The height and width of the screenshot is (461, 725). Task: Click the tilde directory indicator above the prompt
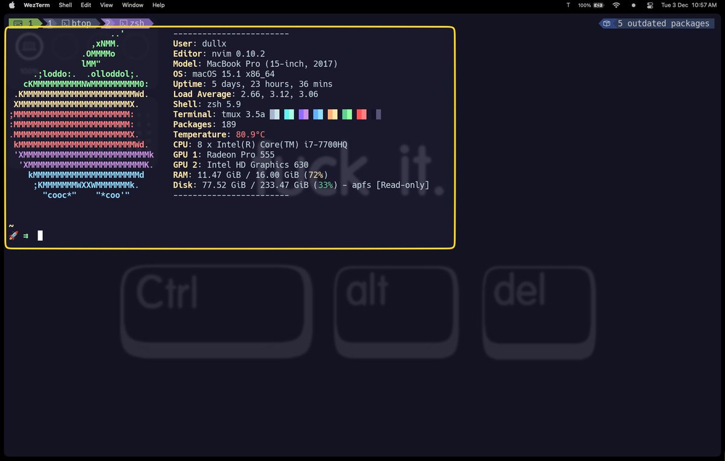pos(11,225)
